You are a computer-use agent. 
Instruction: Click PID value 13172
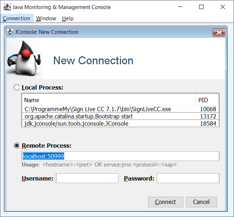[x=208, y=116]
